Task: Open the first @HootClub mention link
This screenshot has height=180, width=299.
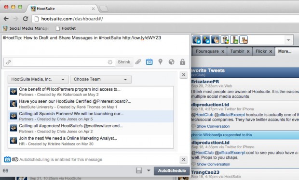Action: coord(202,115)
